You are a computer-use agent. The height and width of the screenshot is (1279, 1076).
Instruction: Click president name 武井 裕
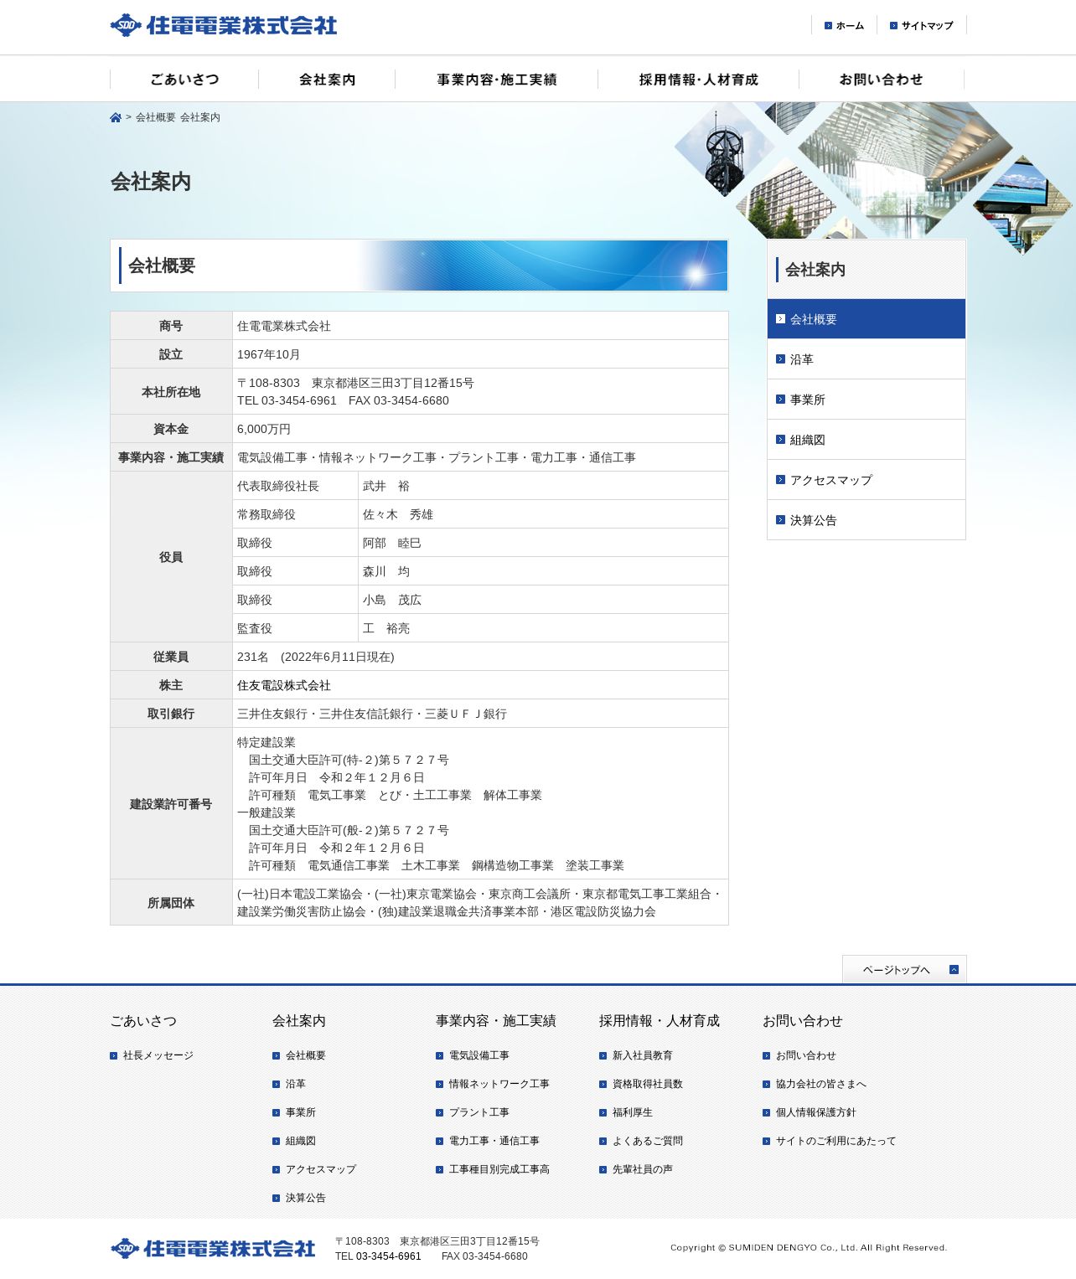coord(386,486)
